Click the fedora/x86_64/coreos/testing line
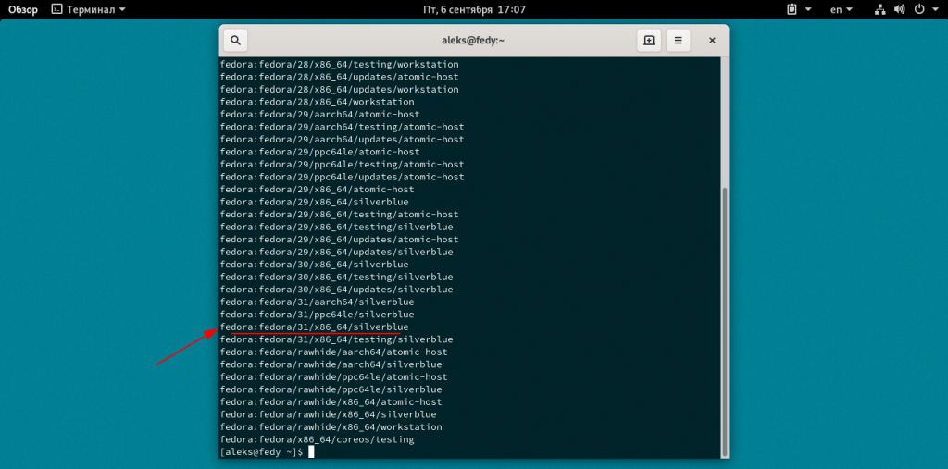The height and width of the screenshot is (469, 948). 317,439
